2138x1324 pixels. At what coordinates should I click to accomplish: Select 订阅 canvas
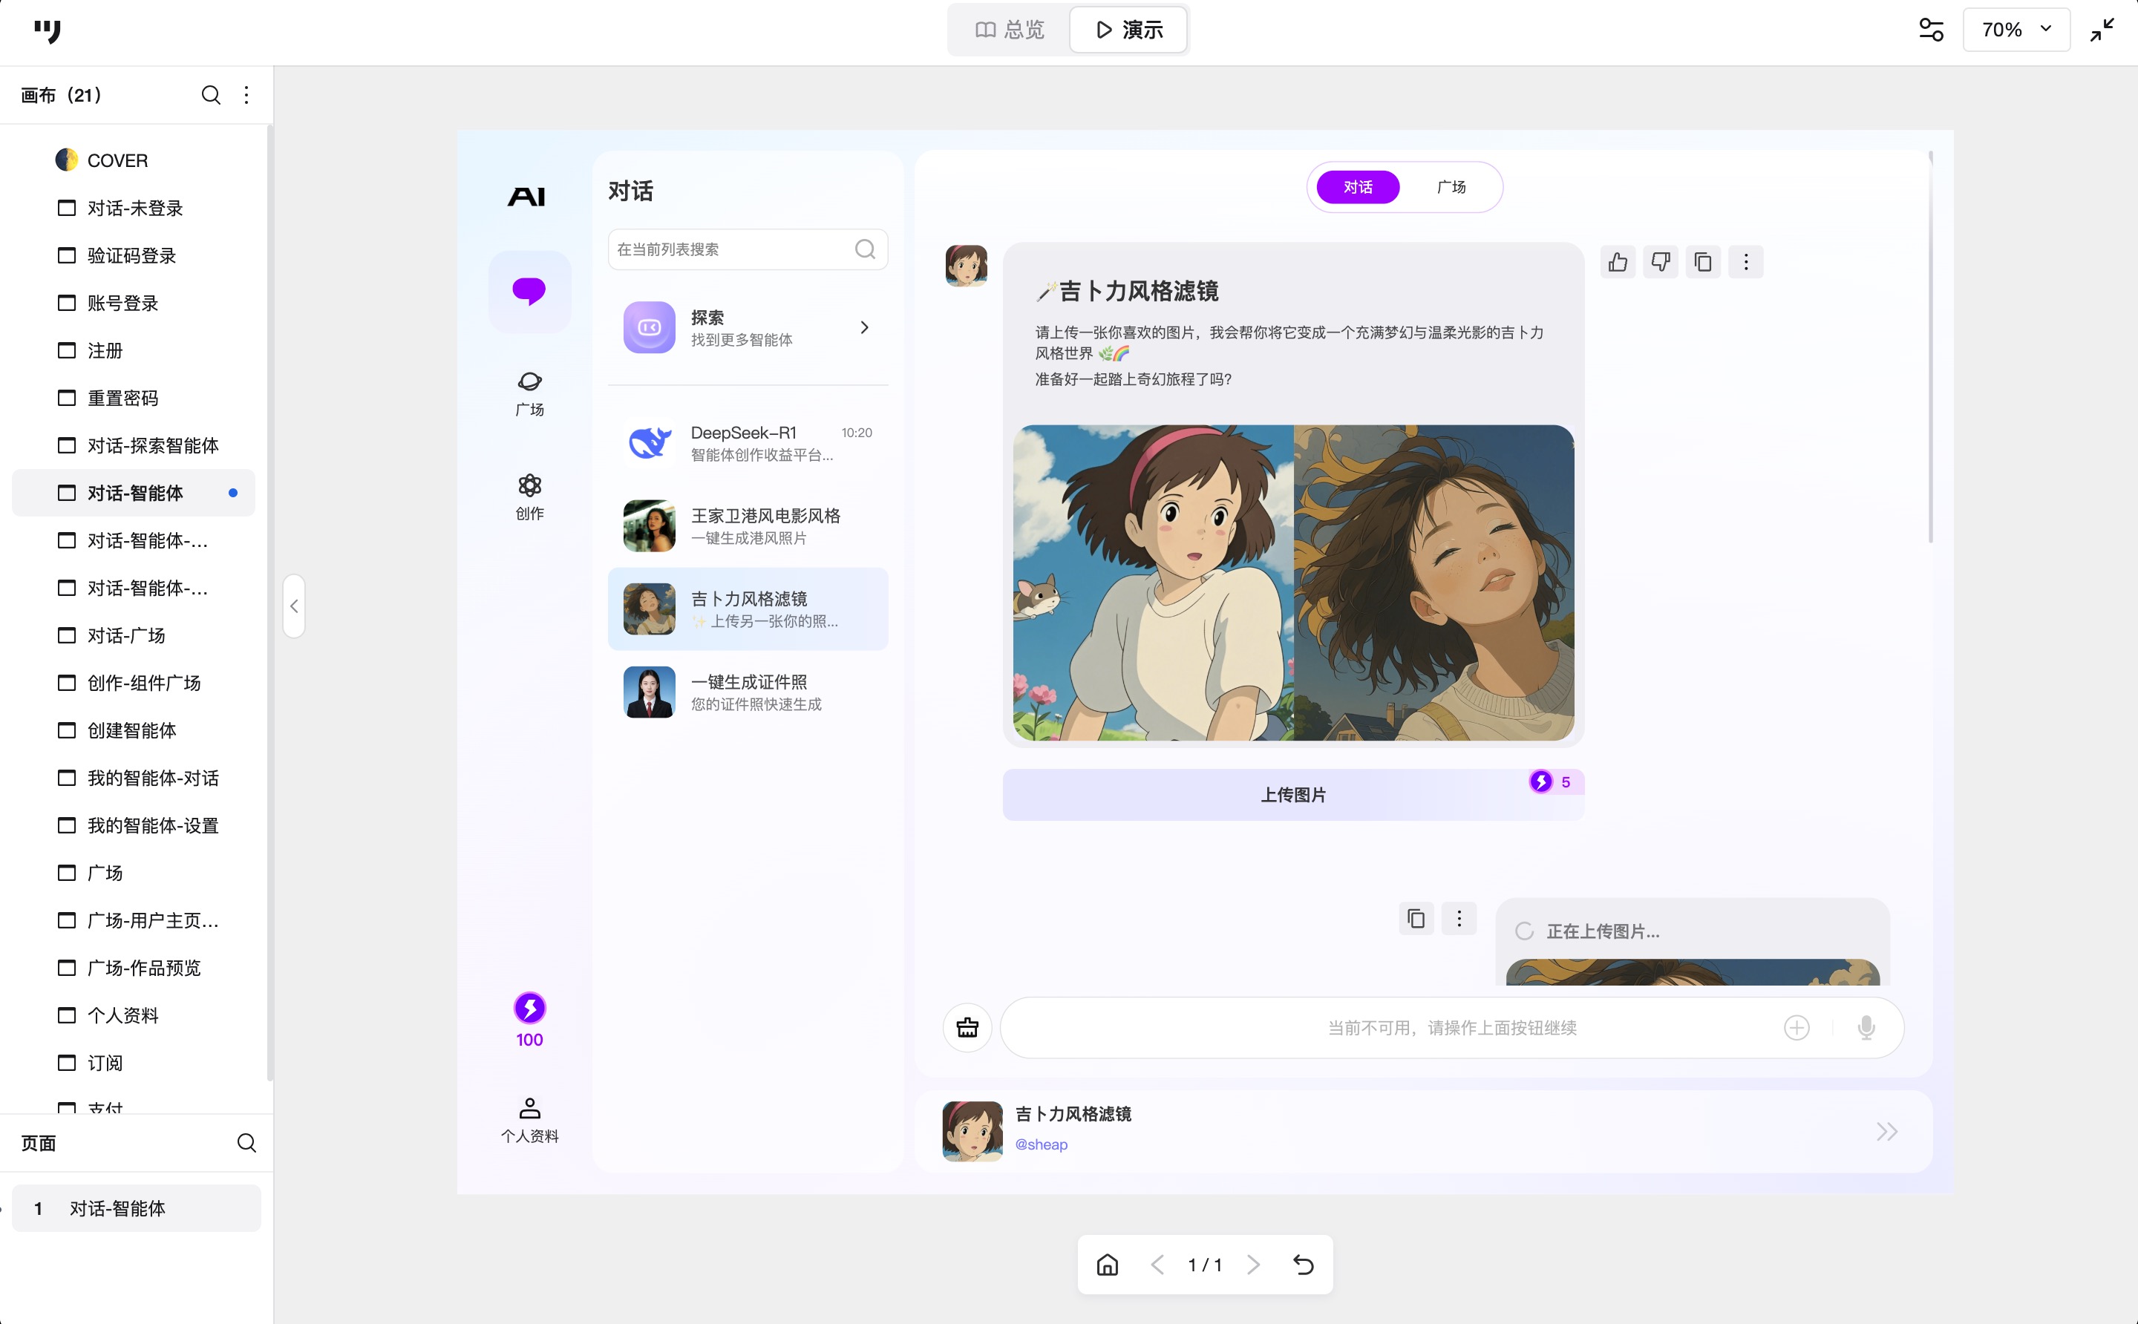coord(134,1063)
